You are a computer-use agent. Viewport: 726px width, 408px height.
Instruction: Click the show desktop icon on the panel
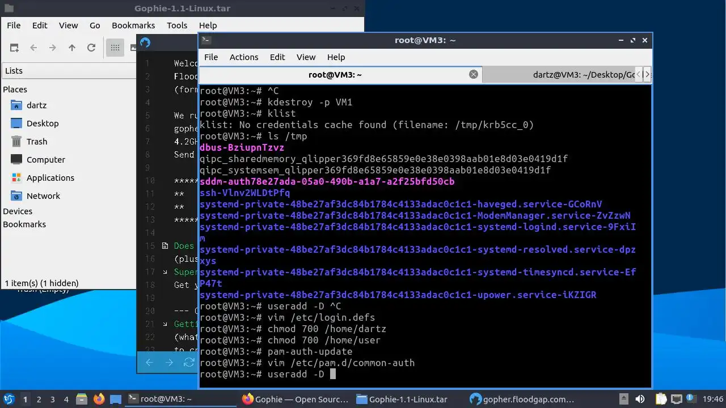[x=115, y=399]
